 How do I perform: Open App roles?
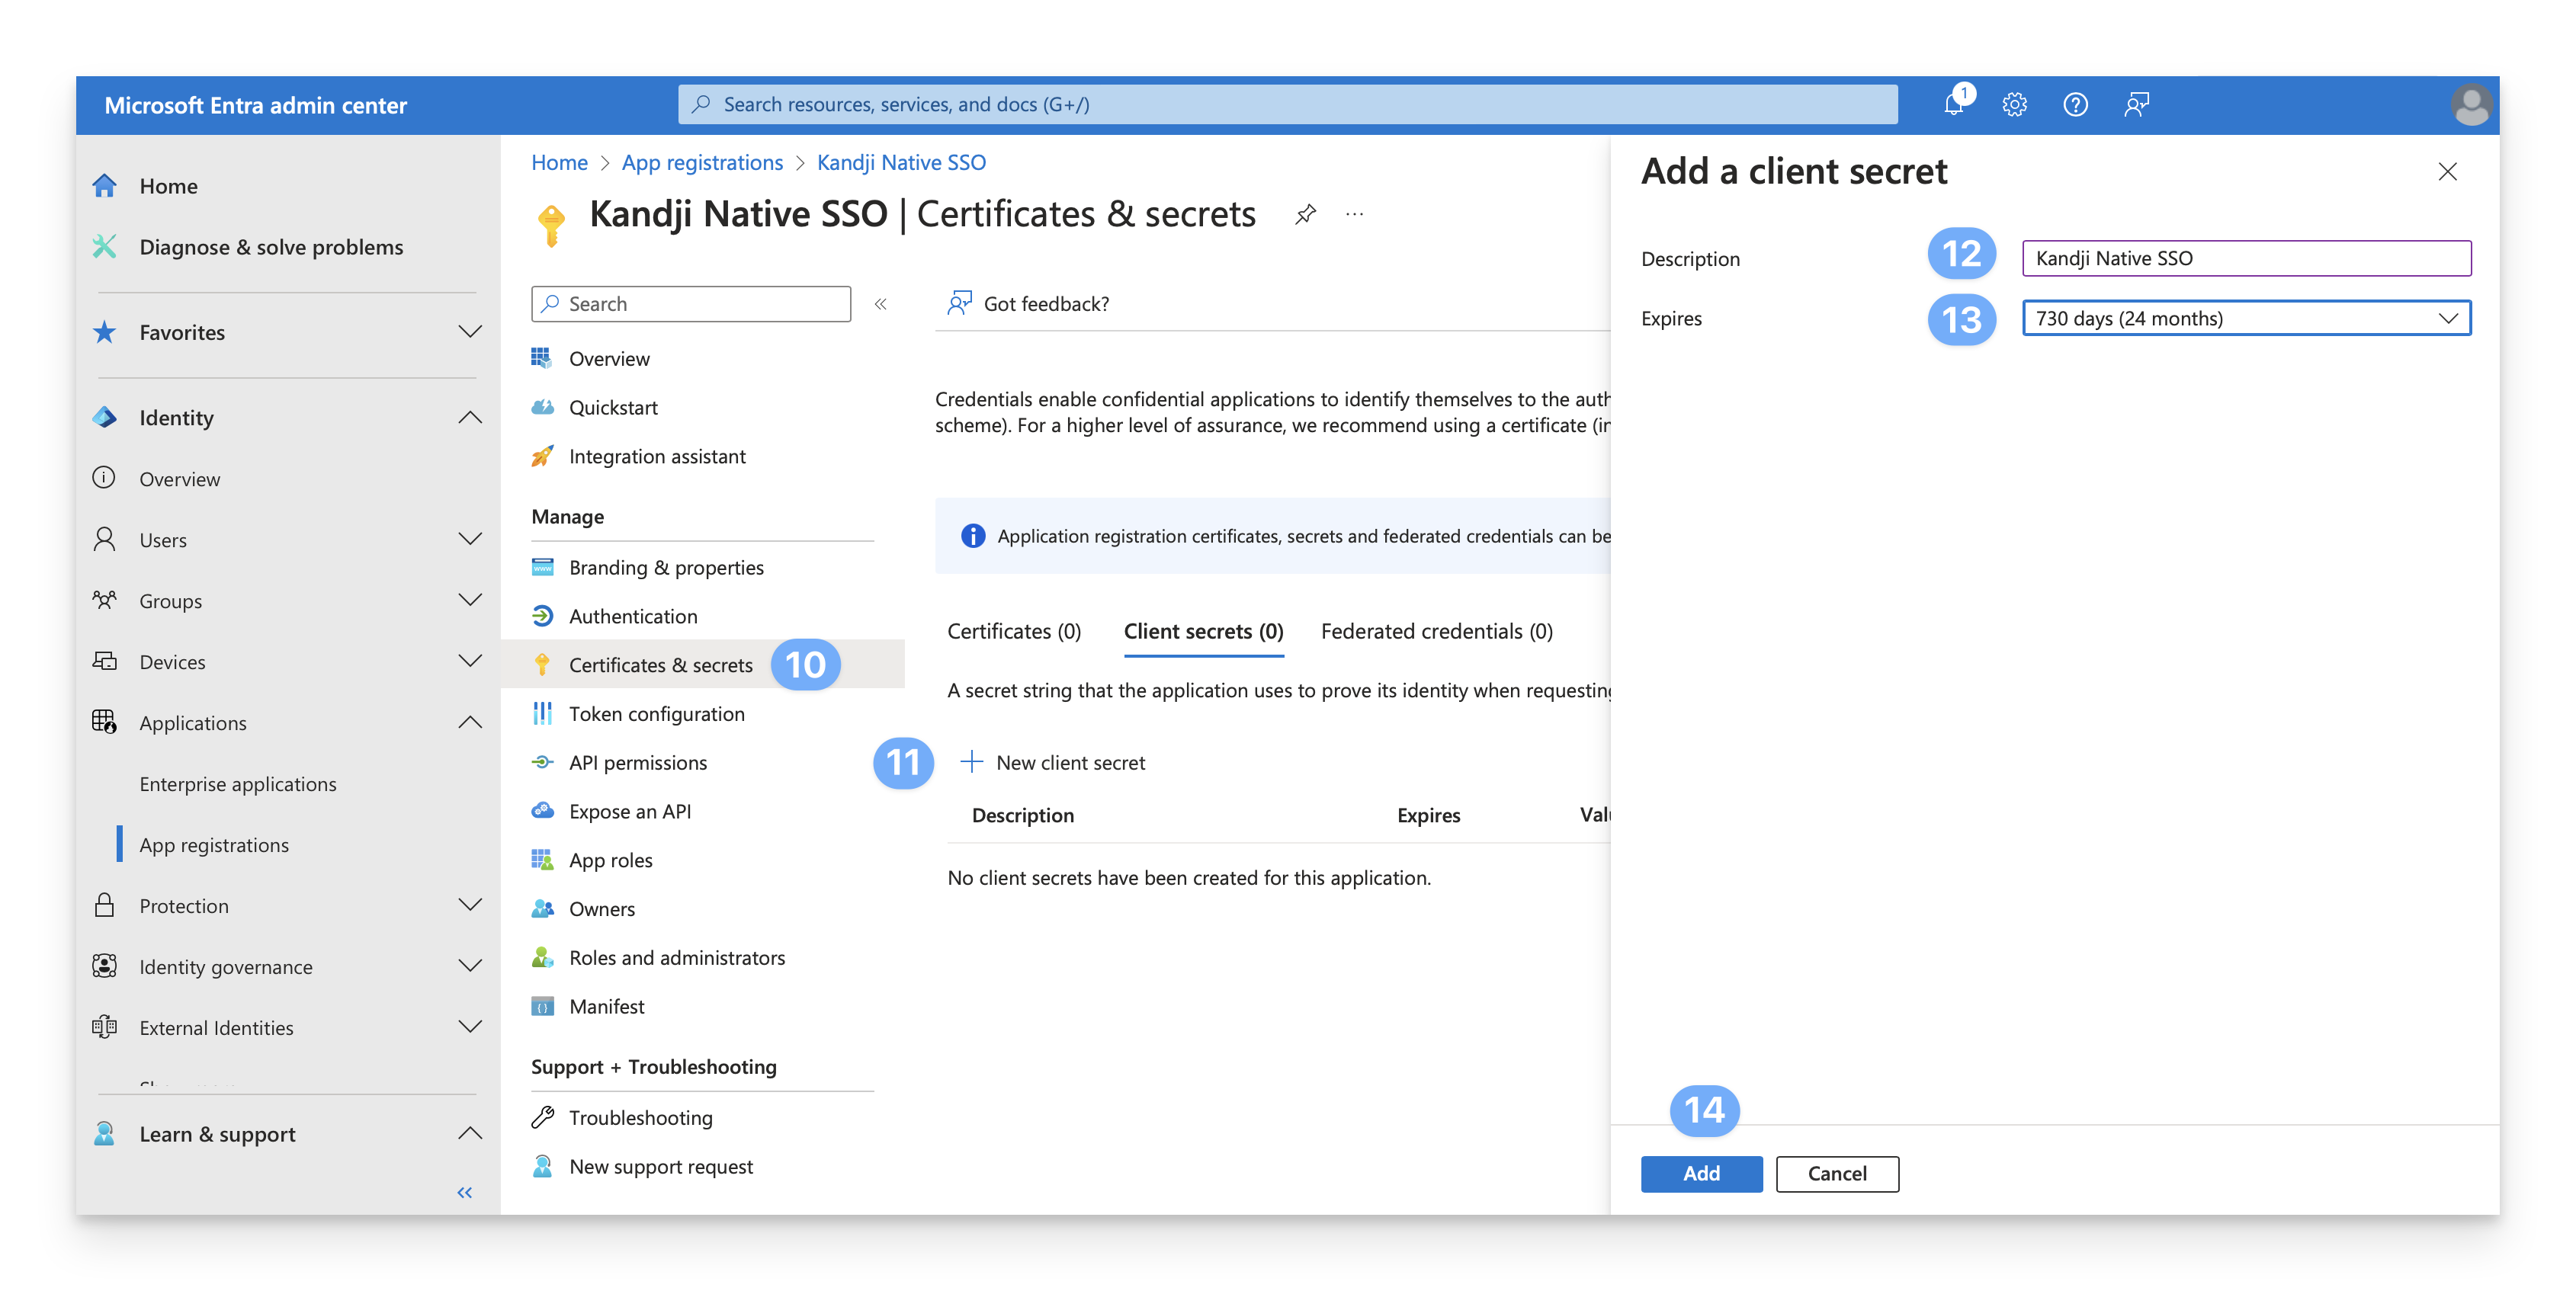[x=611, y=860]
